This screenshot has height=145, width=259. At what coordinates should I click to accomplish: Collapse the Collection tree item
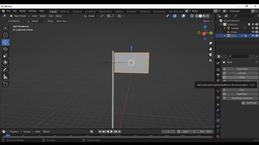(x=221, y=25)
